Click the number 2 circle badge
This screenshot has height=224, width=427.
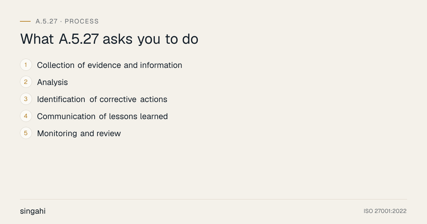[x=26, y=82]
